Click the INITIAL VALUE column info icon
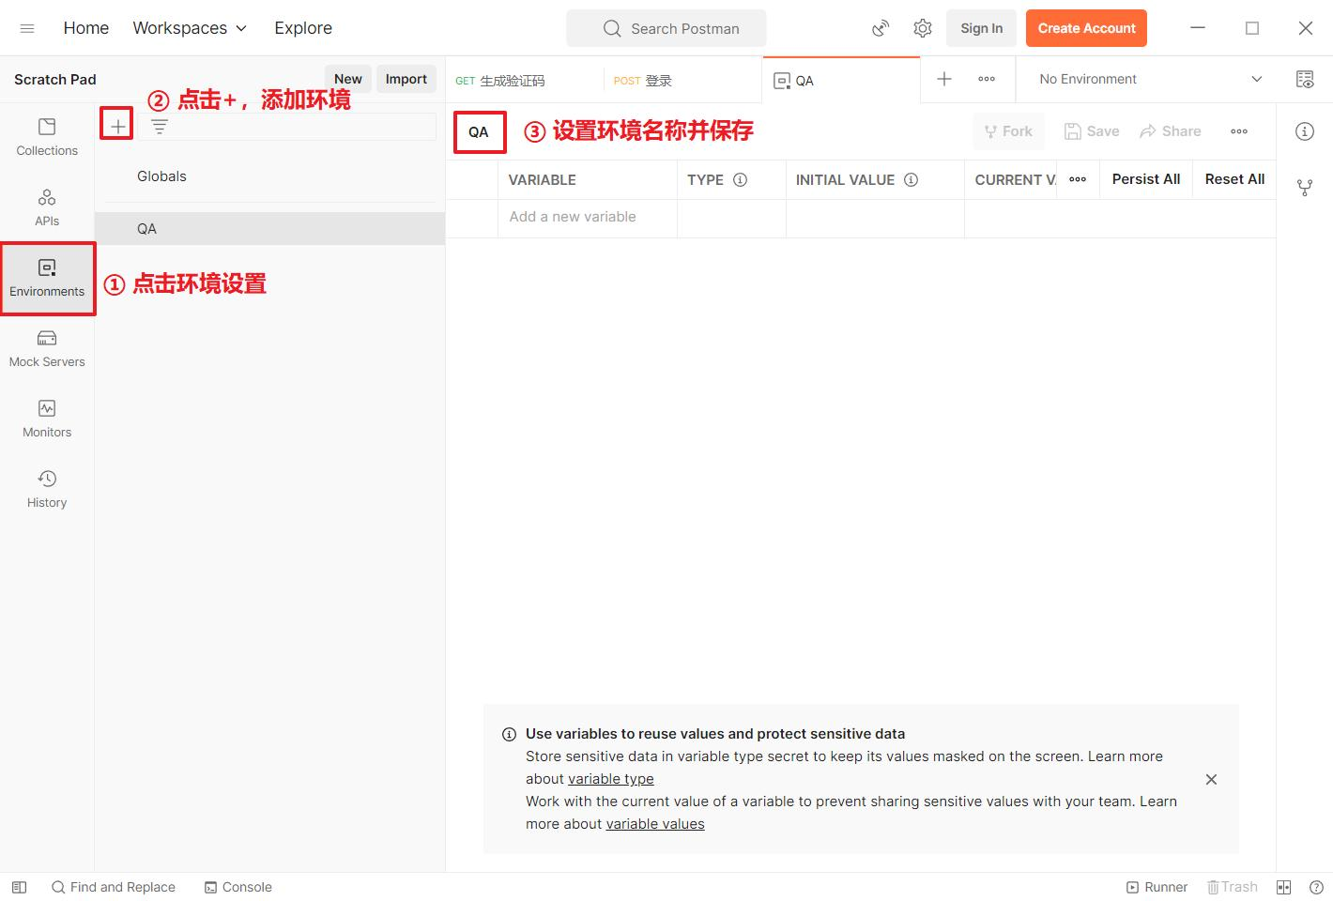The image size is (1333, 901). tap(911, 180)
